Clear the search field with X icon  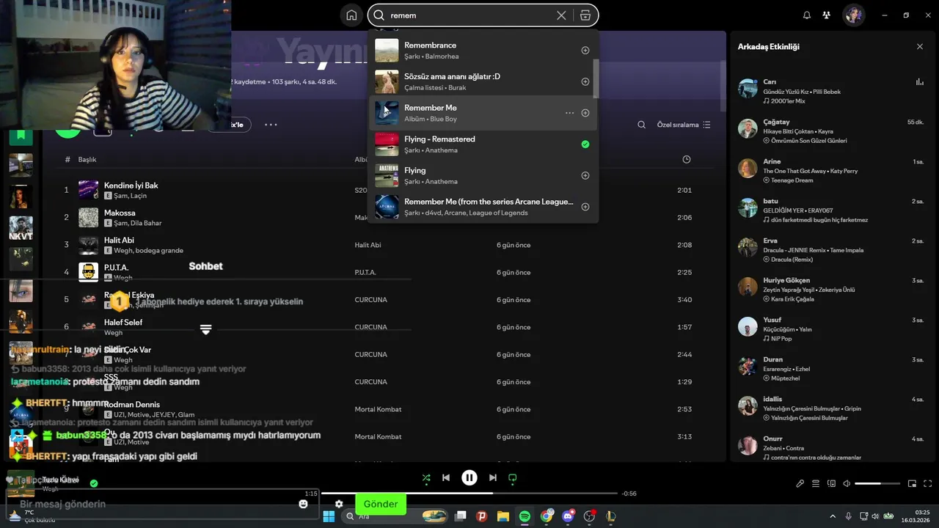point(561,15)
